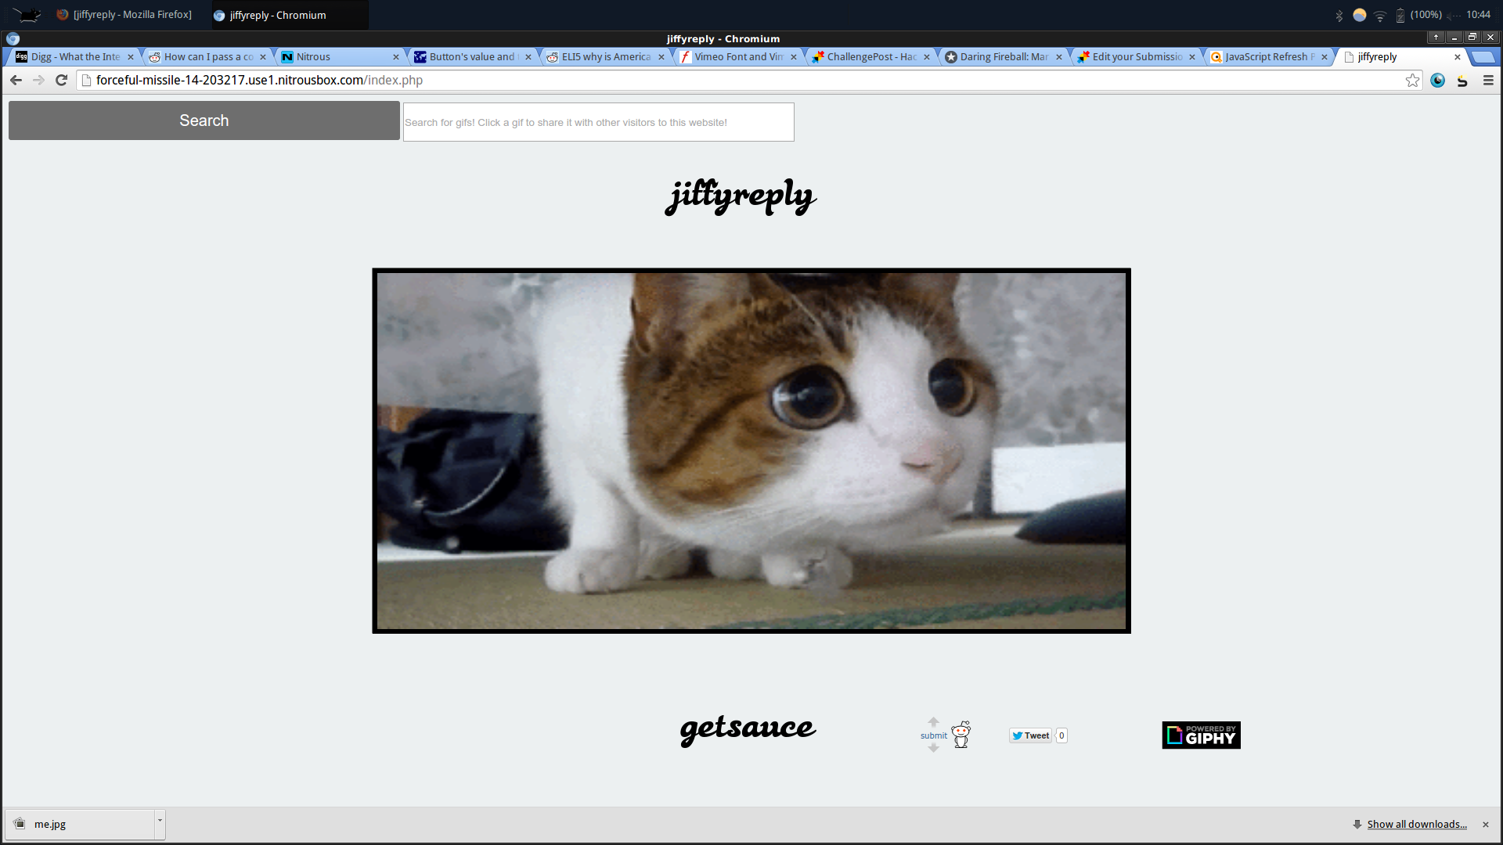Click the Tweet button

[1030, 735]
